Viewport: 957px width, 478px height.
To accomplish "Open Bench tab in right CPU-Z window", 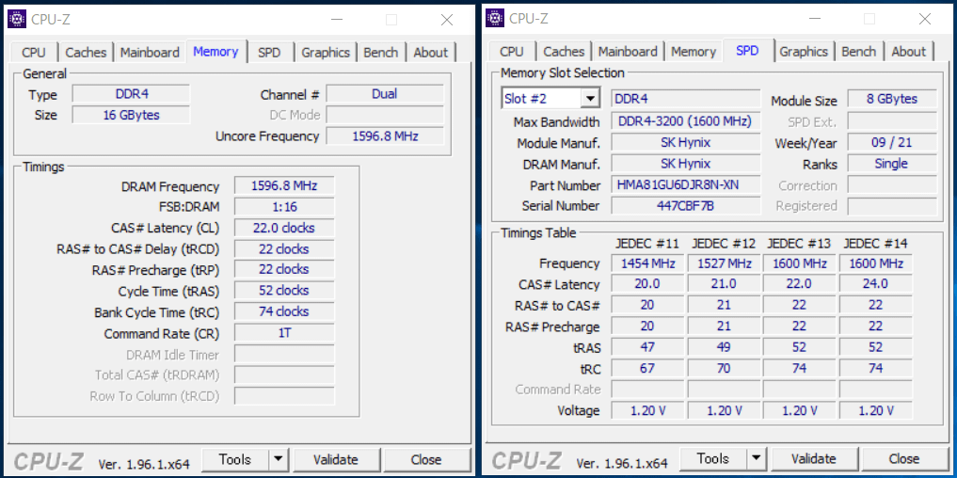I will (x=859, y=51).
